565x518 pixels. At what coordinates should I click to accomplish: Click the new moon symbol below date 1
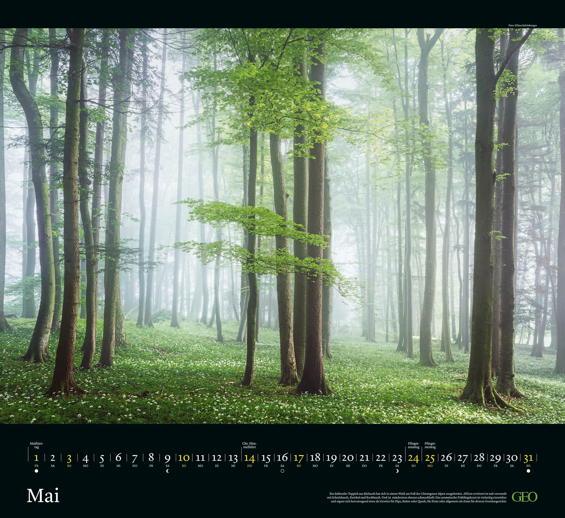(36, 471)
